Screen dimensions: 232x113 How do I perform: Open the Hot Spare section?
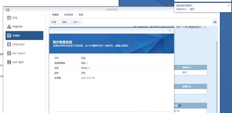[x=24, y=53]
